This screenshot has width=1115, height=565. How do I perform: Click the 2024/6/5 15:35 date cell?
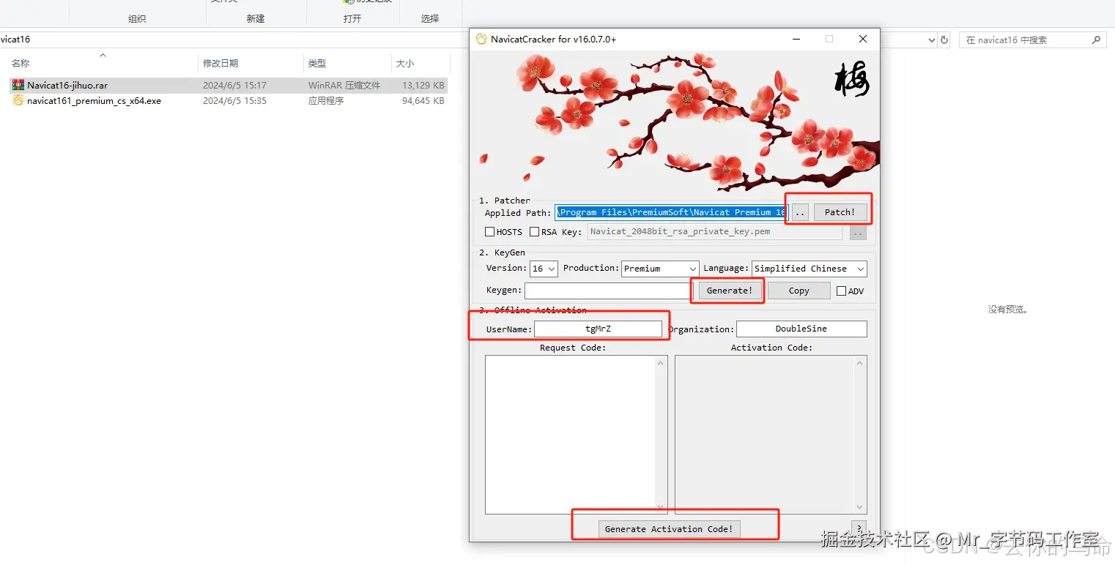(x=234, y=101)
